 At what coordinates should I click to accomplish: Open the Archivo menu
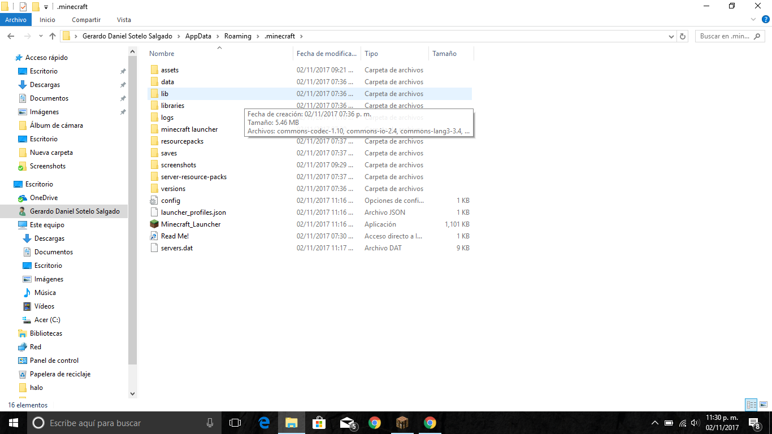pos(16,20)
